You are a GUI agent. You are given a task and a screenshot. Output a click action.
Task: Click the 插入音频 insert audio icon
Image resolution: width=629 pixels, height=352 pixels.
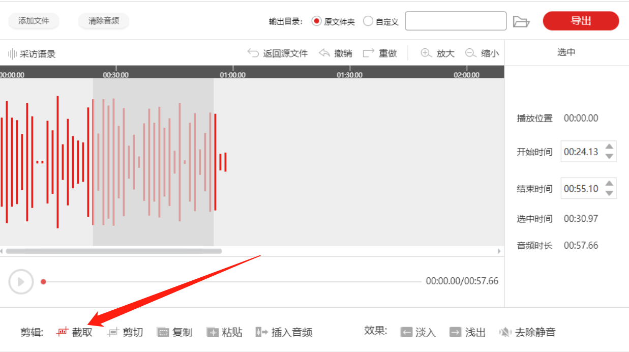pos(261,332)
